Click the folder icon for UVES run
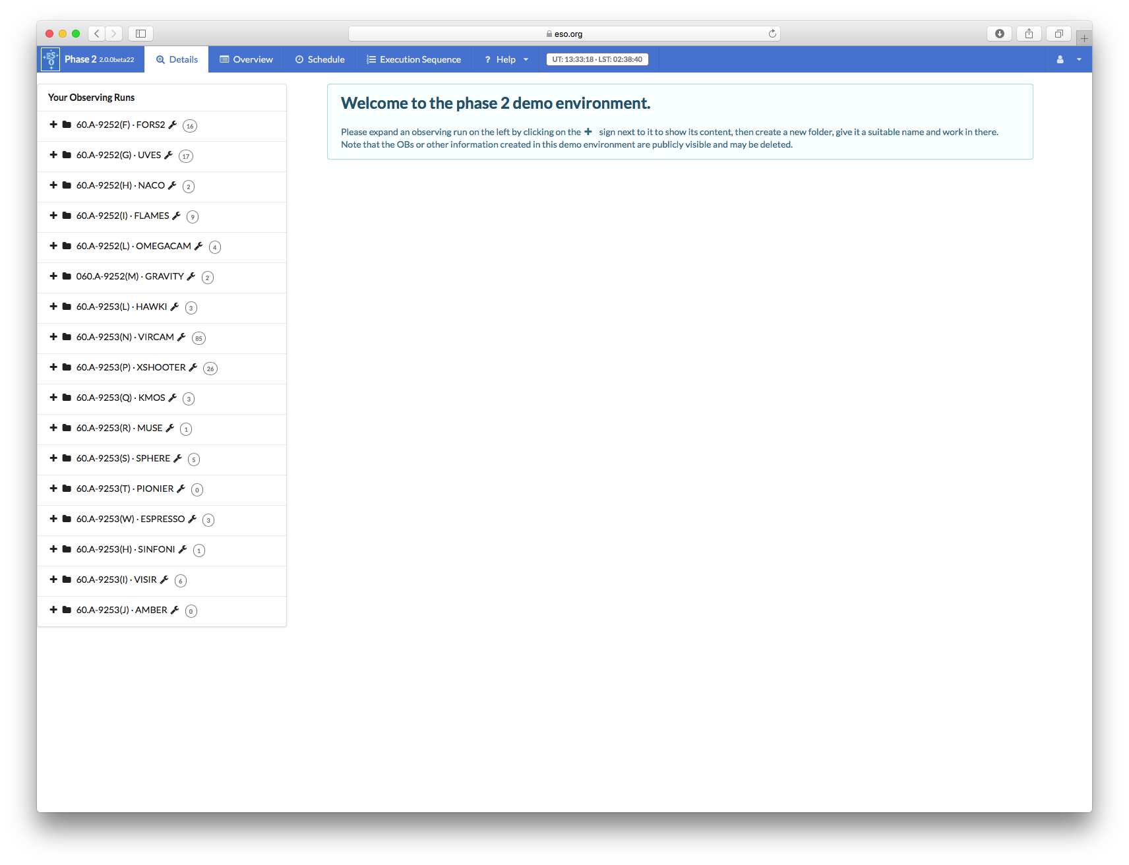Viewport: 1129px width, 865px height. click(x=67, y=155)
